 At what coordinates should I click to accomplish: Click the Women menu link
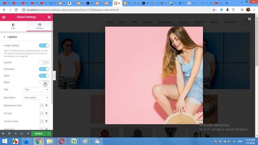click(148, 22)
